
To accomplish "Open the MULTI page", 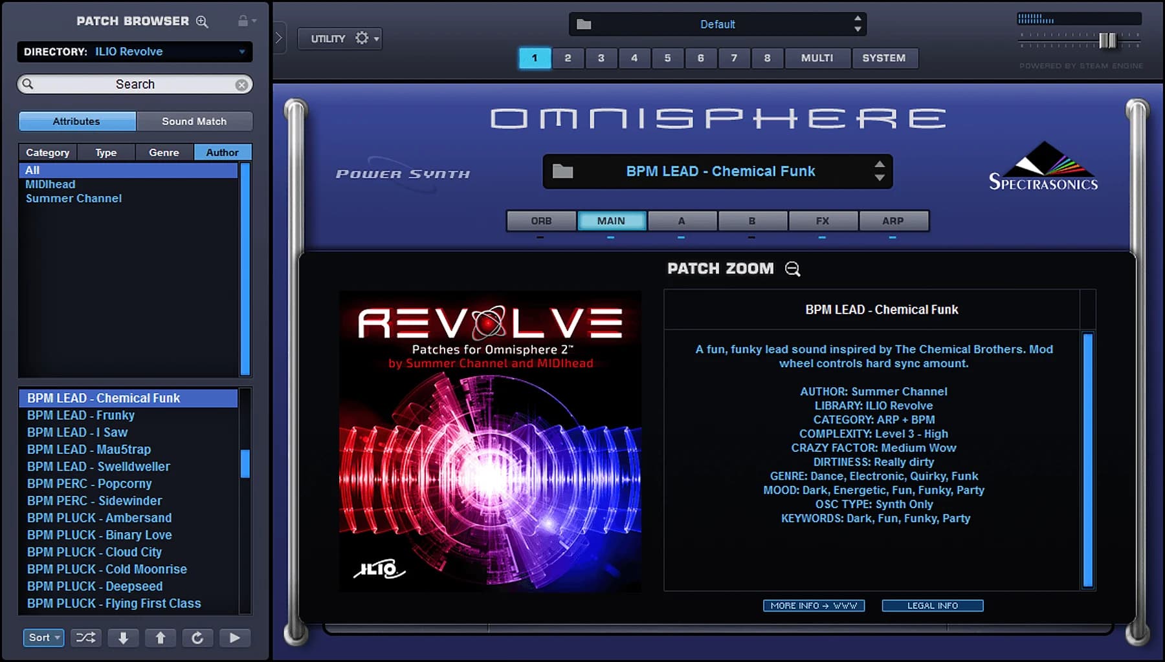I will (x=817, y=58).
